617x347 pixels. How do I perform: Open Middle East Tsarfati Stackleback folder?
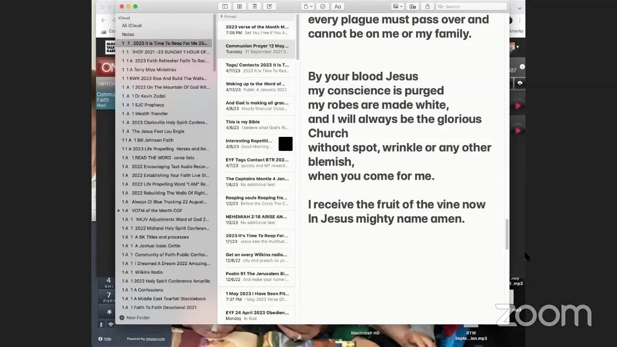pos(164,299)
